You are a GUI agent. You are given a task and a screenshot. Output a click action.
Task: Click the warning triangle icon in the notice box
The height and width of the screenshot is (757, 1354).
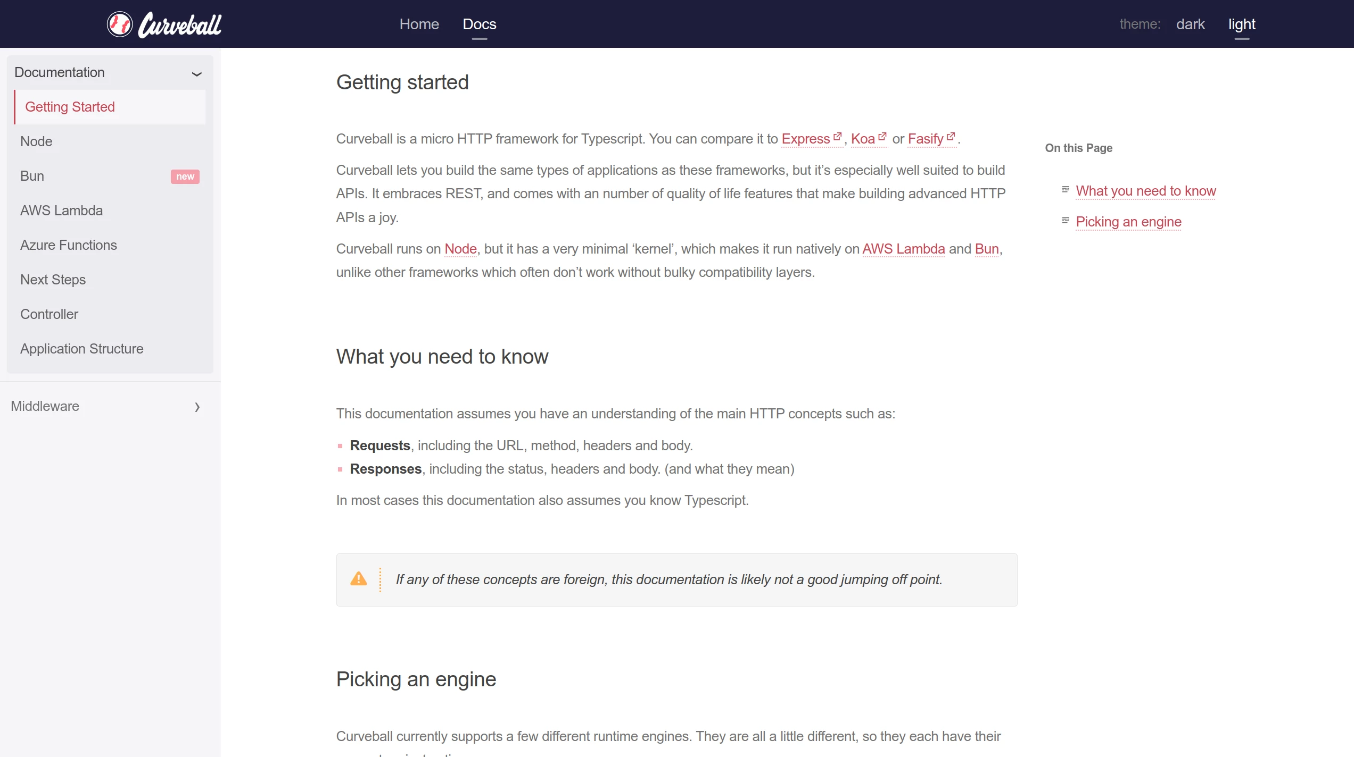[x=359, y=579]
